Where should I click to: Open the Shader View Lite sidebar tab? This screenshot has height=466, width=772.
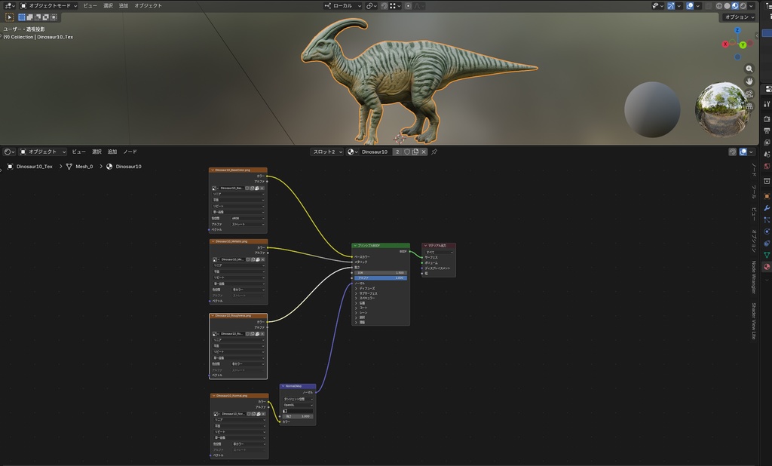753,321
